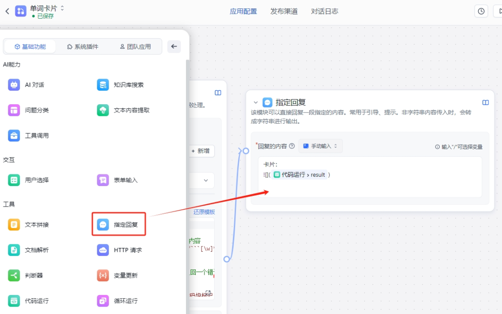Image resolution: width=502 pixels, height=314 pixels.
Task: Switch to the 发布渠道 tab
Action: [284, 11]
